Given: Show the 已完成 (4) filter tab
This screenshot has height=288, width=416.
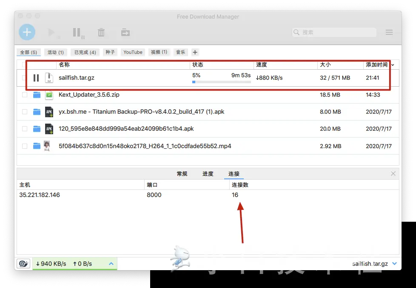Looking at the screenshot, I should pos(85,52).
